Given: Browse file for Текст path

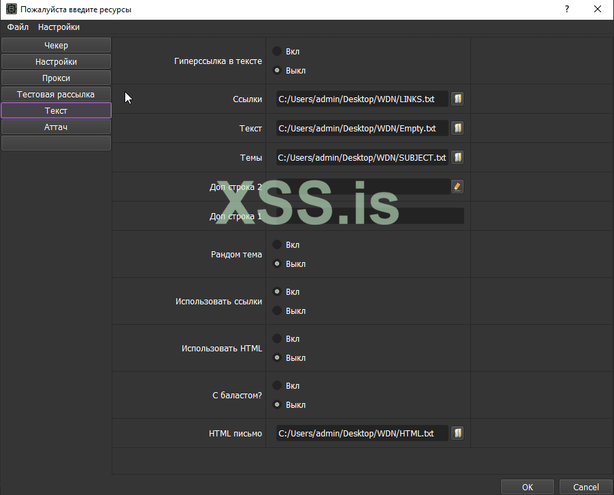Looking at the screenshot, I should tap(457, 128).
